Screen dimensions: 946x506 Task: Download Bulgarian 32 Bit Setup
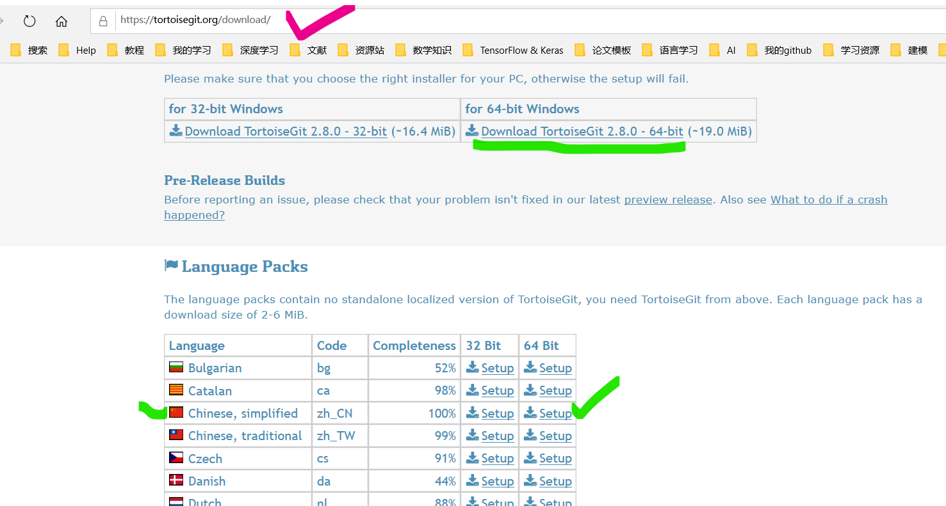pos(498,368)
